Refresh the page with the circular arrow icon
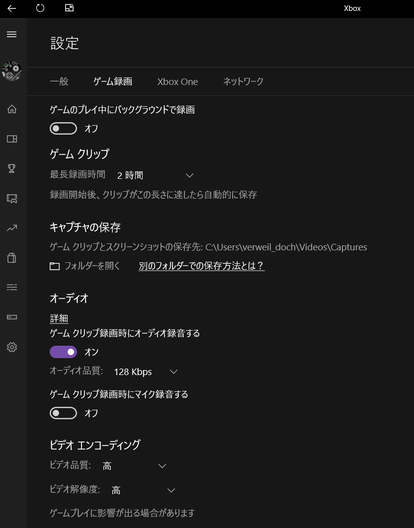Screen dimensions: 414x528 40,8
